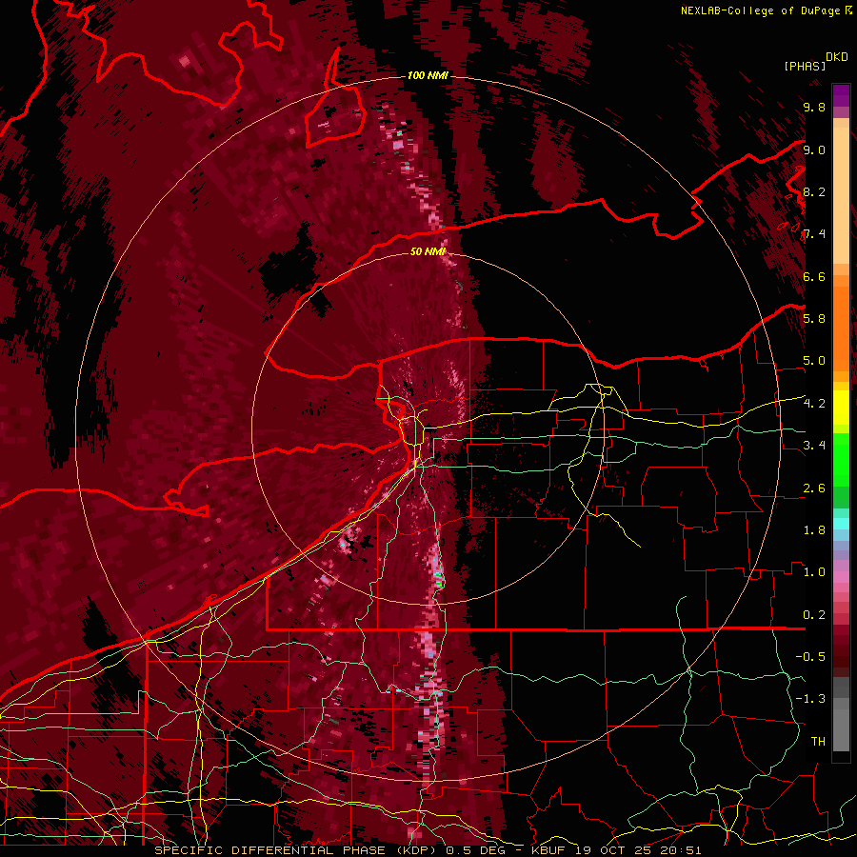This screenshot has height=857, width=857.
Task: Click the SPECIFIC DIFFERENTIAL PHASE caption title
Action: click(x=269, y=850)
